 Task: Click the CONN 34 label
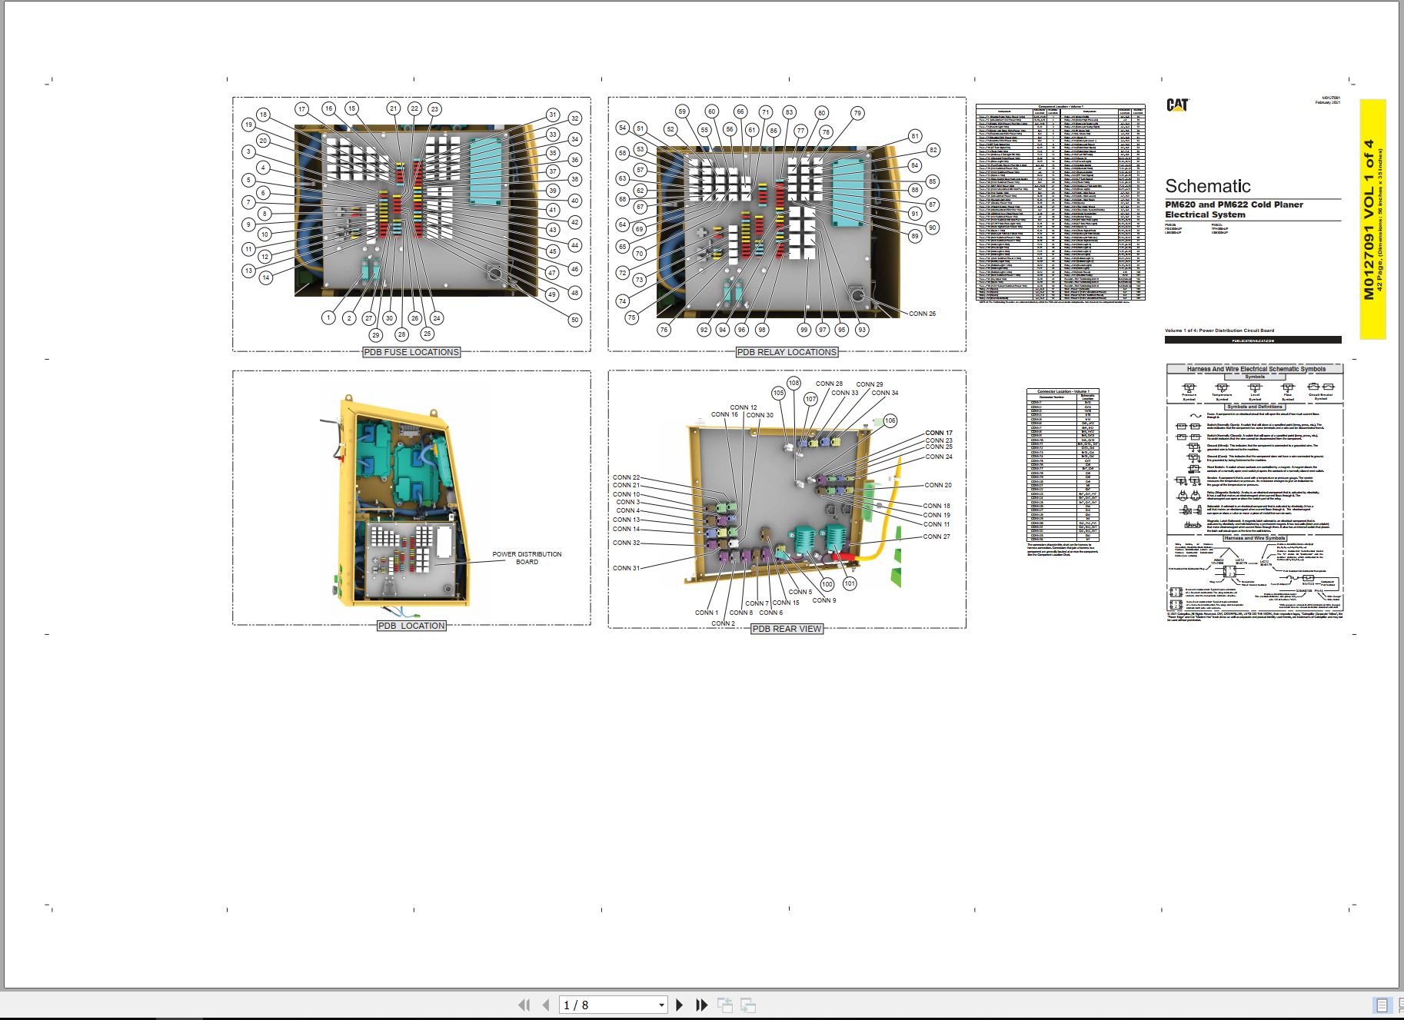pos(884,393)
